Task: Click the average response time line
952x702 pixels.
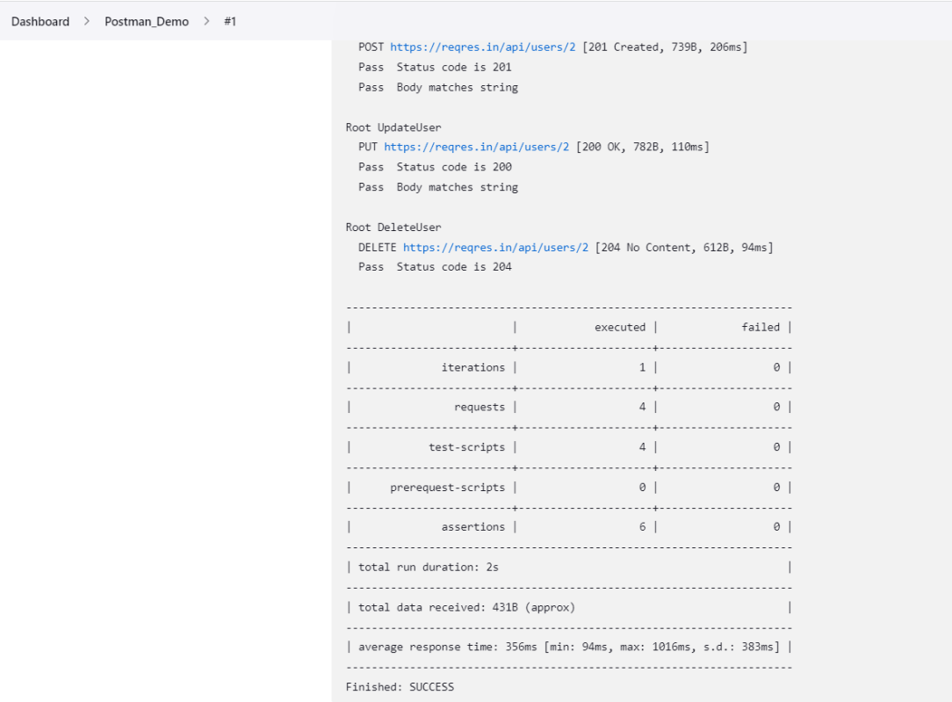Action: coord(568,647)
